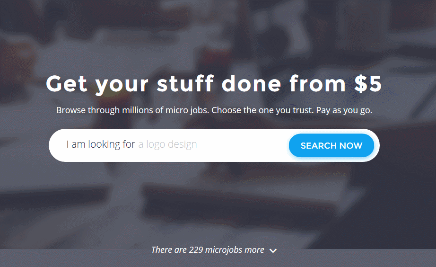Click the '$5' in the headline
436x267 pixels.
[x=368, y=83]
